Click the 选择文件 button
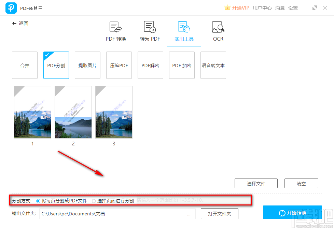The image size is (334, 228). pyautogui.click(x=256, y=183)
